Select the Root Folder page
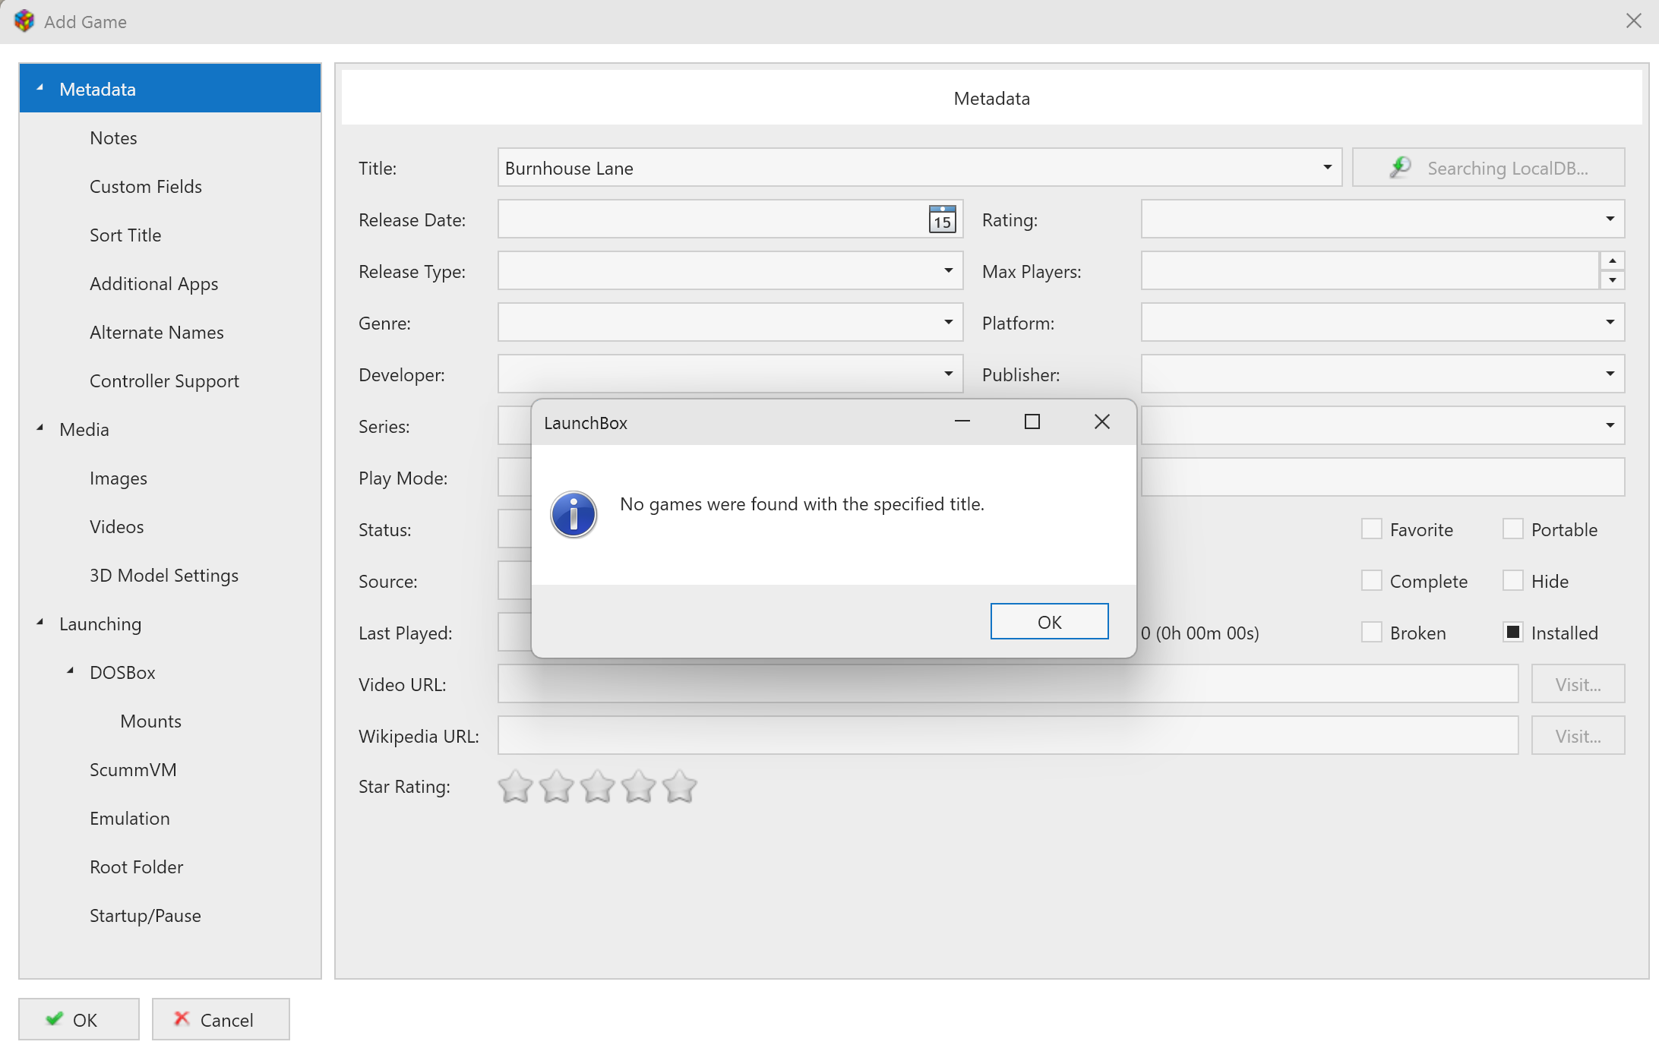This screenshot has width=1659, height=1048. (137, 867)
